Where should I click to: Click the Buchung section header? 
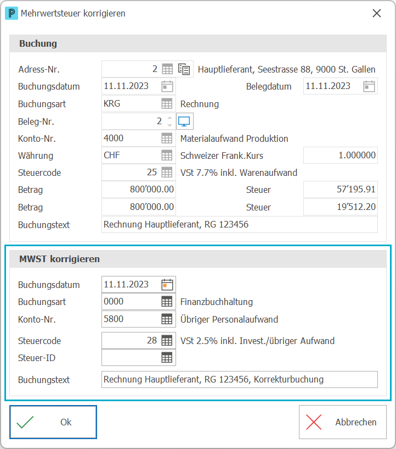pyautogui.click(x=198, y=44)
